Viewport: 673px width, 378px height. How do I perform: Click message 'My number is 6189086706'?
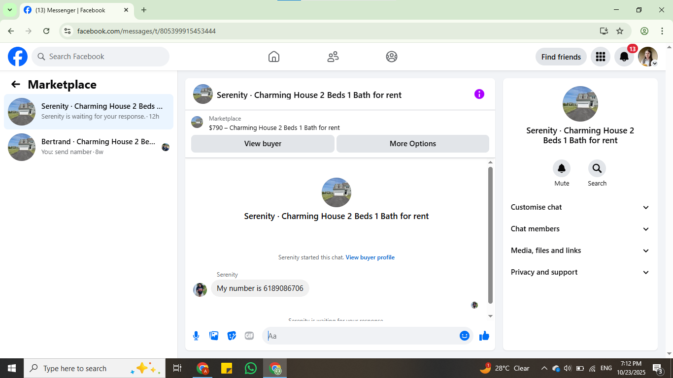pos(260,288)
